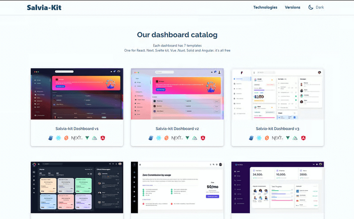Viewport: 354px width, 219px height.
Task: Open Nuxt icon under Dashboard v1
Action: click(x=95, y=138)
